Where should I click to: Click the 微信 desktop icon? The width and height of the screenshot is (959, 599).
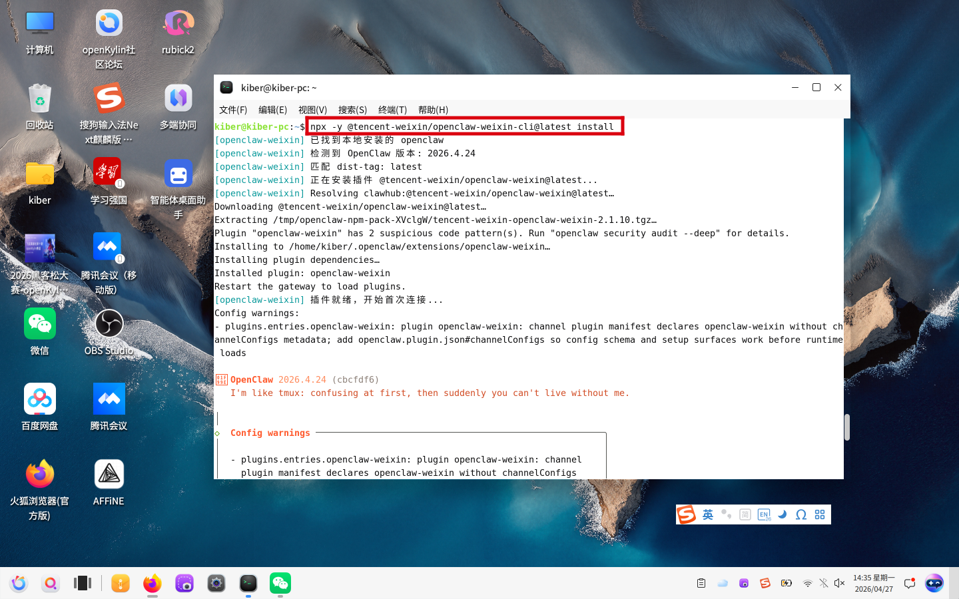click(x=40, y=324)
